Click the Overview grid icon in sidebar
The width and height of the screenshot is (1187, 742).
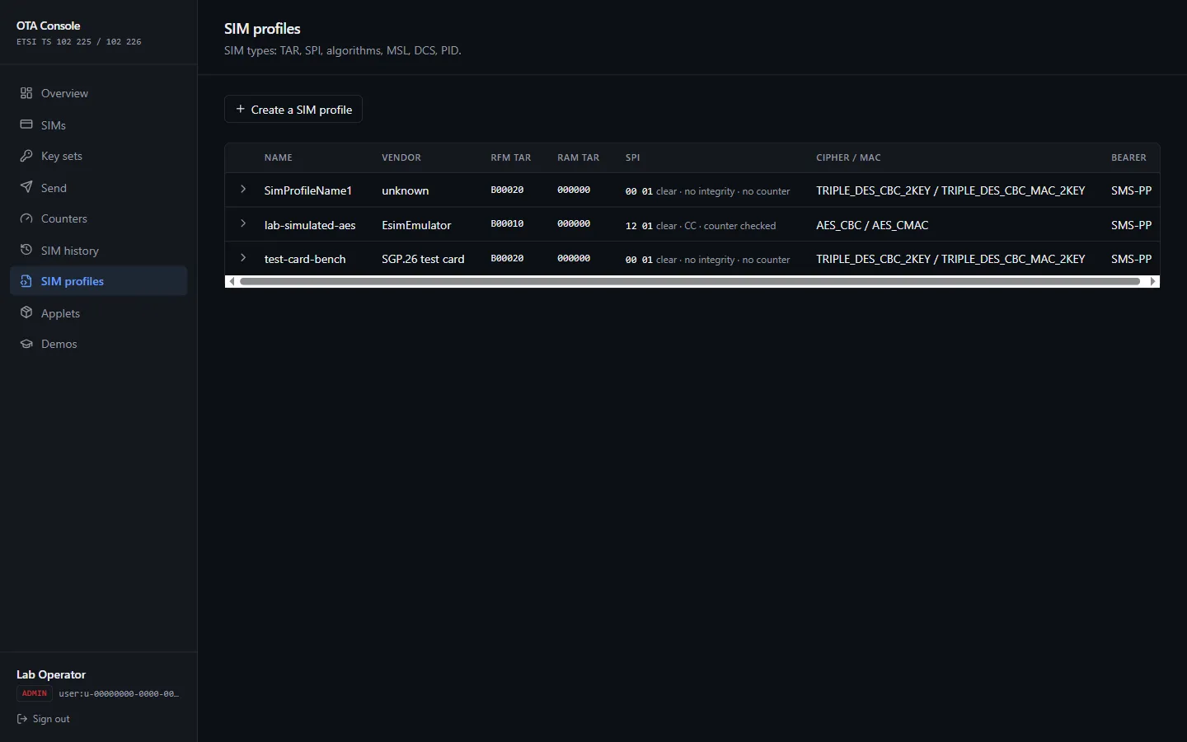tap(26, 93)
